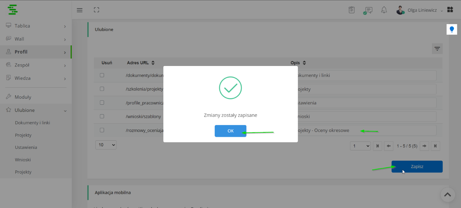Click the Zapisz save button

pos(417,167)
